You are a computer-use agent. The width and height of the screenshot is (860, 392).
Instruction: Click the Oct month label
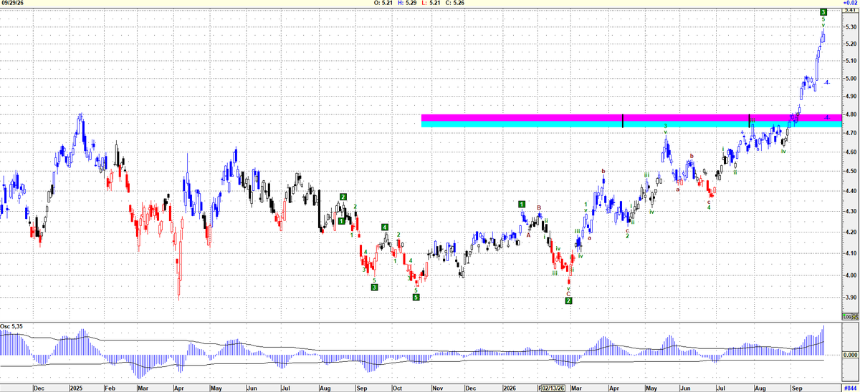click(x=396, y=387)
